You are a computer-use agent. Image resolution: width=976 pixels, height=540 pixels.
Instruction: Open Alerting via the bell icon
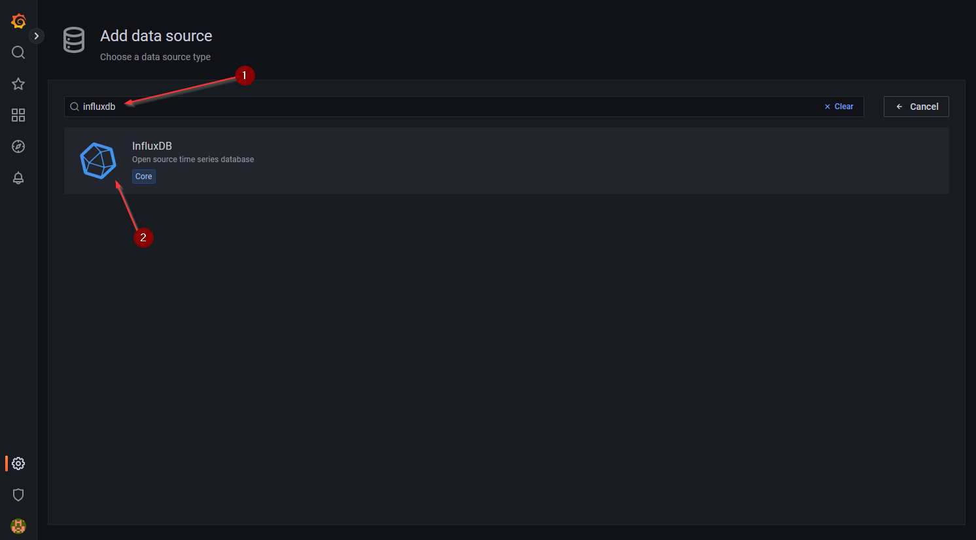point(18,178)
